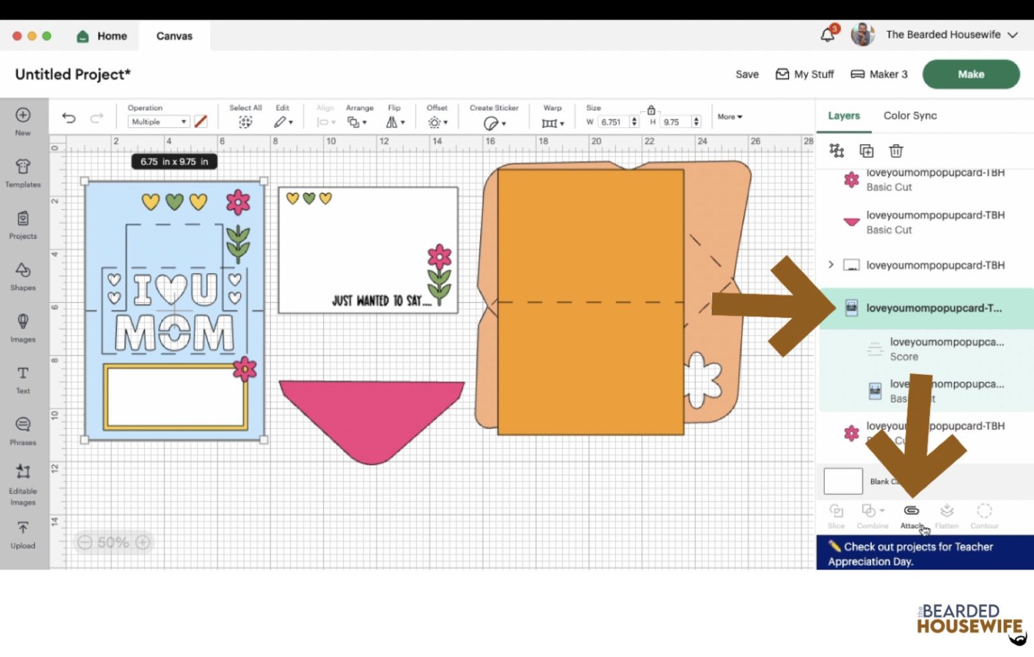Click the green Make button
This screenshot has width=1034, height=657.
(x=971, y=74)
